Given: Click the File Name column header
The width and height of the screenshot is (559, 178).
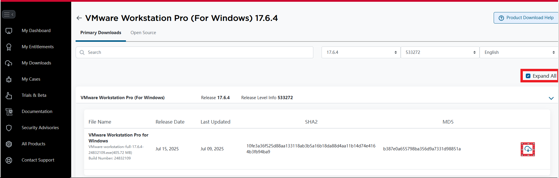Looking at the screenshot, I should (x=100, y=122).
